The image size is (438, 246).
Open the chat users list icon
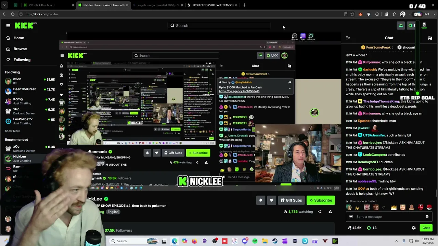click(430, 38)
